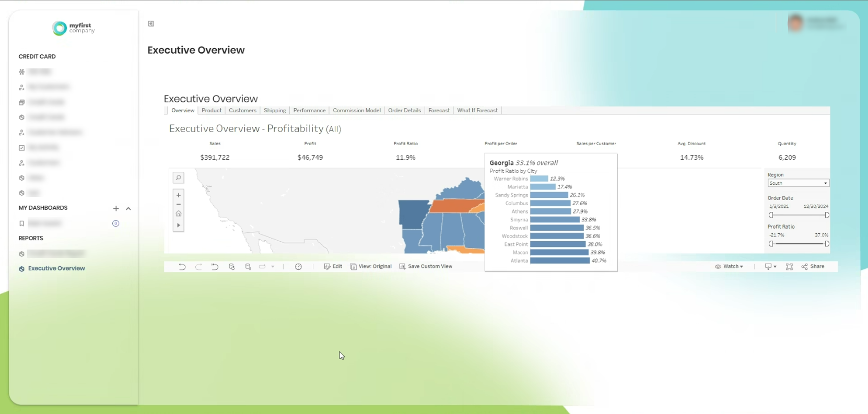Select the Overview tab
The width and height of the screenshot is (868, 414).
point(183,111)
